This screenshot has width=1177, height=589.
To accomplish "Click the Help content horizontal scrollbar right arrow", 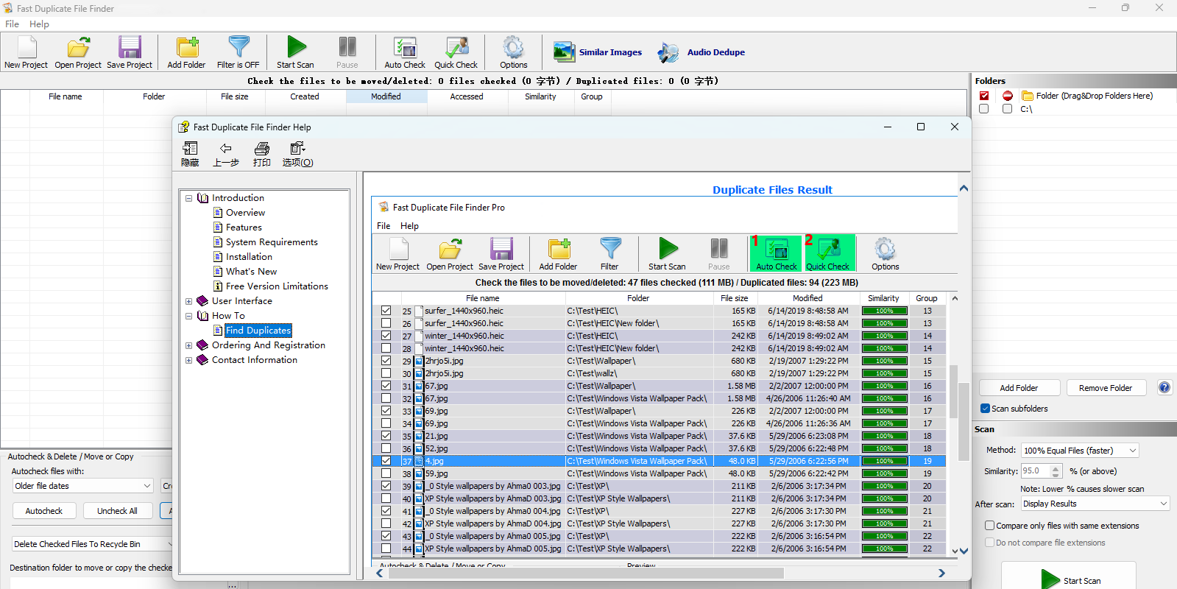I will pyautogui.click(x=941, y=573).
